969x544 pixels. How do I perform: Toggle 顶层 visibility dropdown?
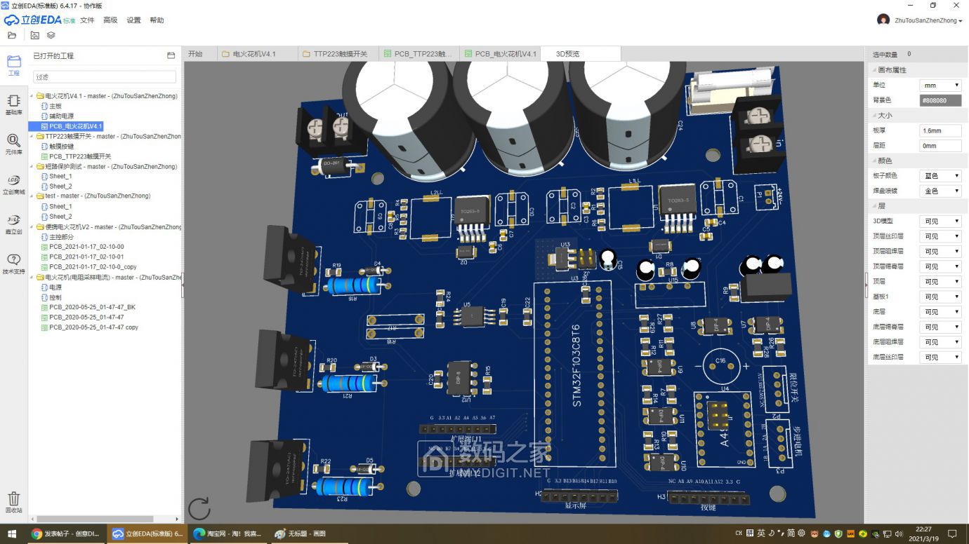click(940, 282)
